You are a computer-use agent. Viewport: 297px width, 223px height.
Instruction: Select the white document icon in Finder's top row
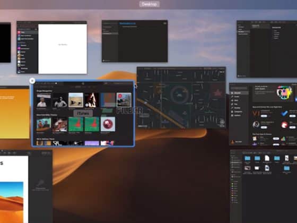click(267, 158)
